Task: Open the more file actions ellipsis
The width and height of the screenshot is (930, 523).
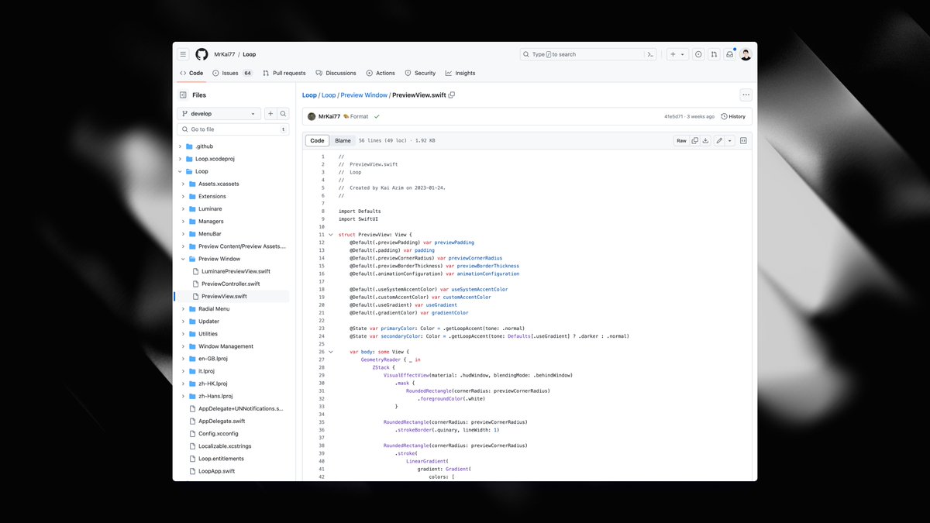Action: tap(746, 95)
